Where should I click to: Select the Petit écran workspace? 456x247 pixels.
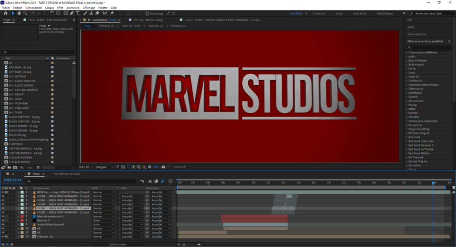360,14
